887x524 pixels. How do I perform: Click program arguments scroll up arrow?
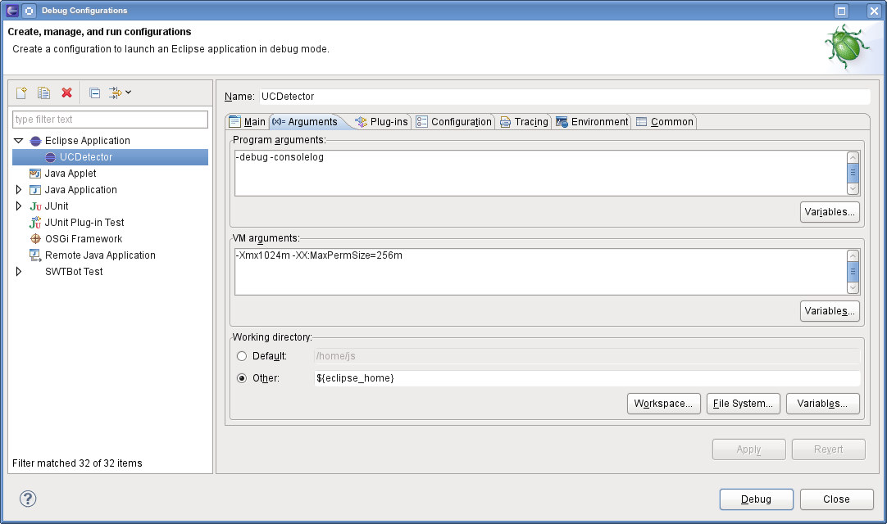[x=853, y=158]
